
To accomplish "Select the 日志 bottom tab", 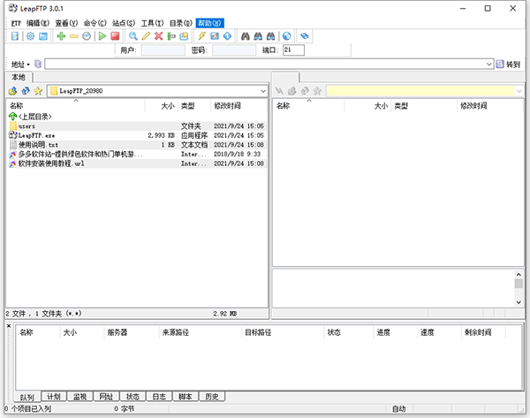I will pyautogui.click(x=159, y=397).
